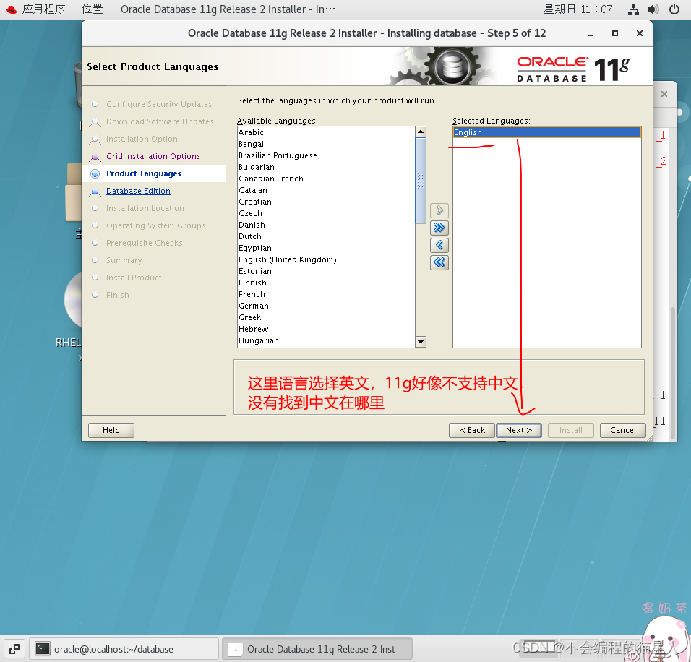Click the remove selected language arrow button
This screenshot has height=662, width=691.
[439, 245]
